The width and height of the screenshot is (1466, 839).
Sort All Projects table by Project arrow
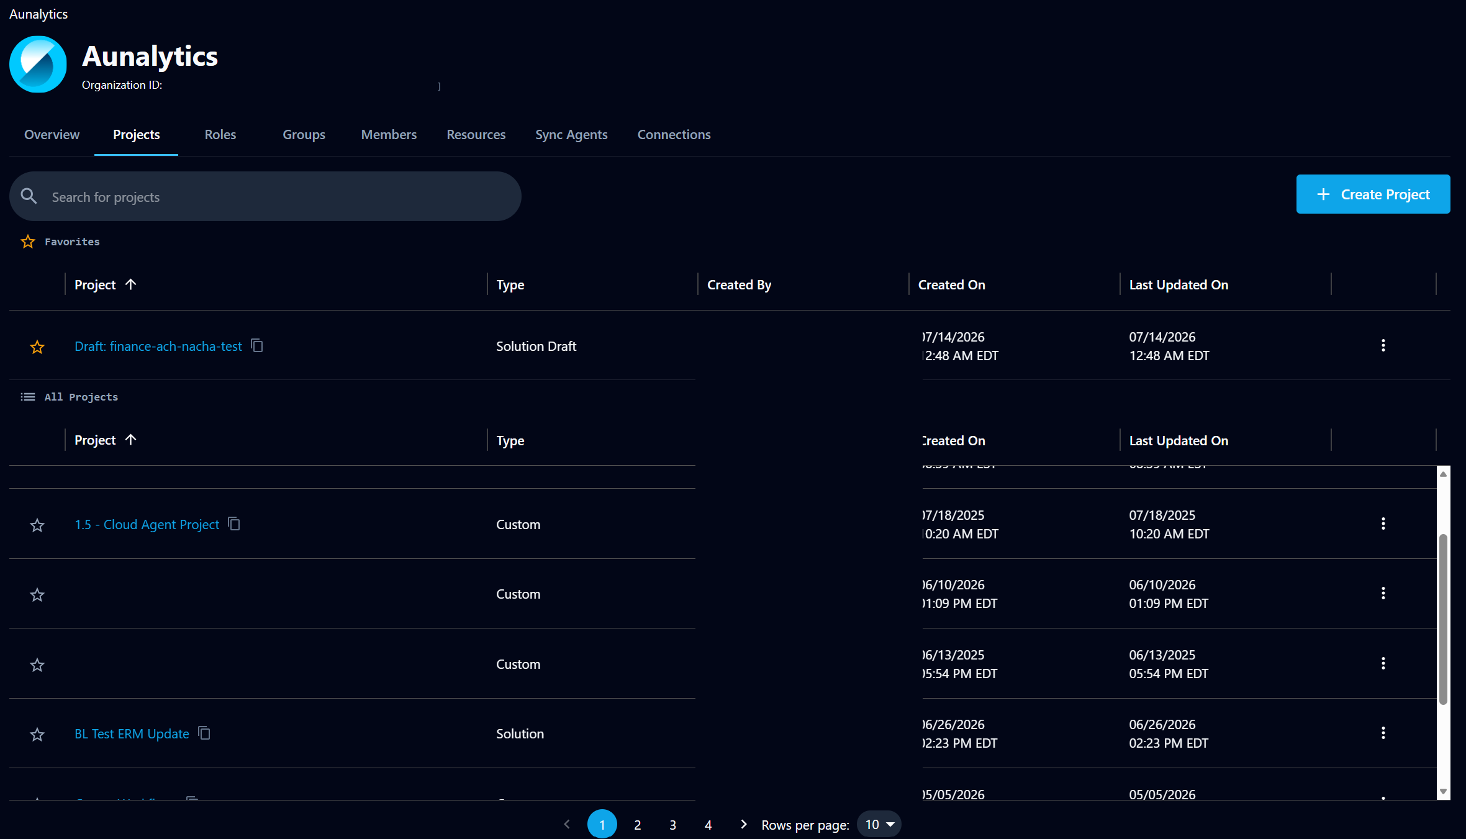130,439
